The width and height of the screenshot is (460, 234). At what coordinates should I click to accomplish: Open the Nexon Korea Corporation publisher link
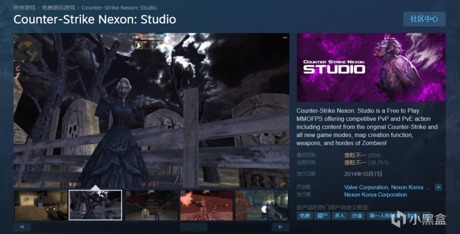point(376,195)
